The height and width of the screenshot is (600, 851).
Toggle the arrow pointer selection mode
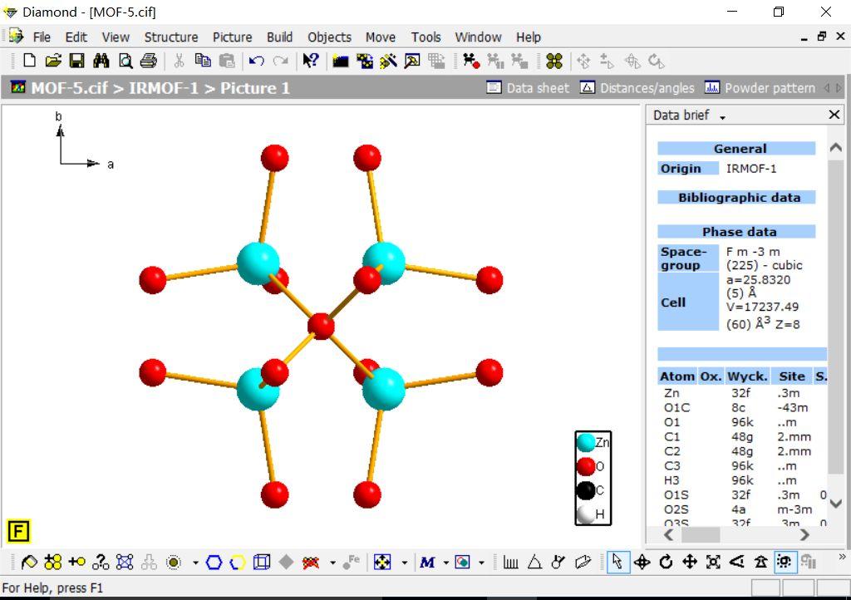click(x=617, y=563)
